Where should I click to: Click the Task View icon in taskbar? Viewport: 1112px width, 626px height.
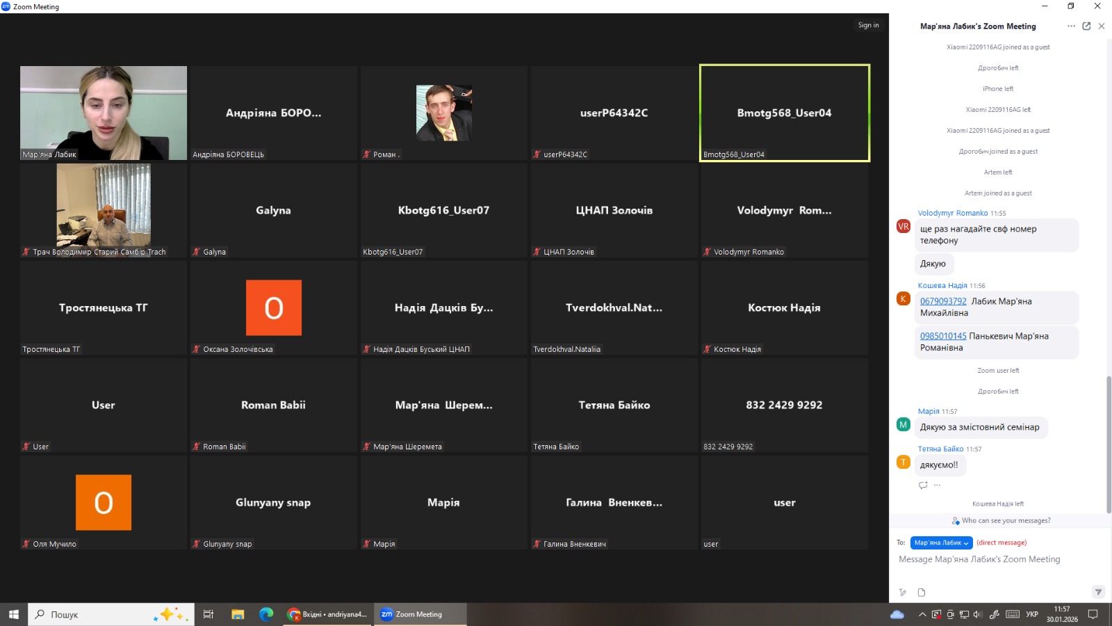(208, 614)
